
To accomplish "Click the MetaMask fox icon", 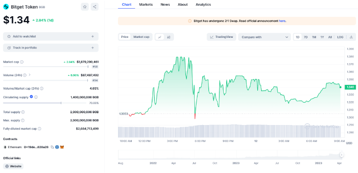I will [x=62, y=147].
